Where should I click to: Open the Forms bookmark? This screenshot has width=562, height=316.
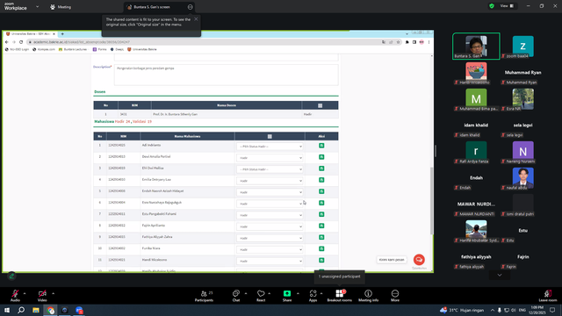pos(99,49)
